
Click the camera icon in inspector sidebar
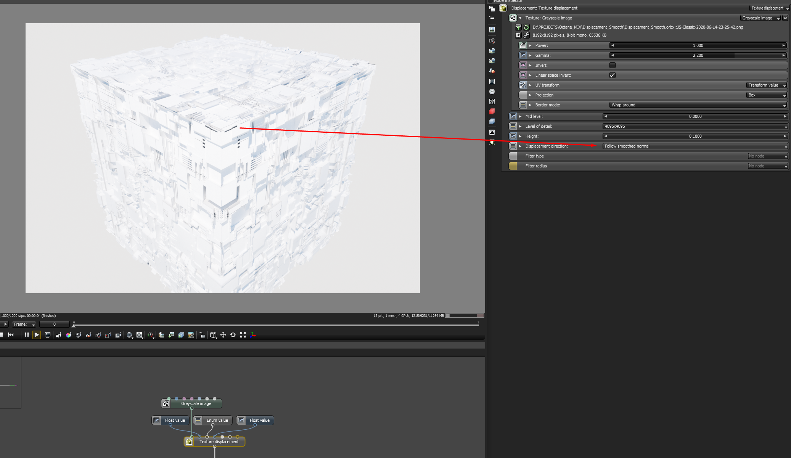point(492,41)
